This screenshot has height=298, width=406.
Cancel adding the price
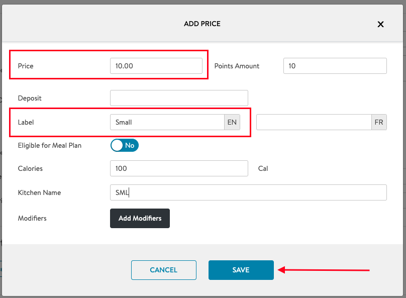(163, 270)
